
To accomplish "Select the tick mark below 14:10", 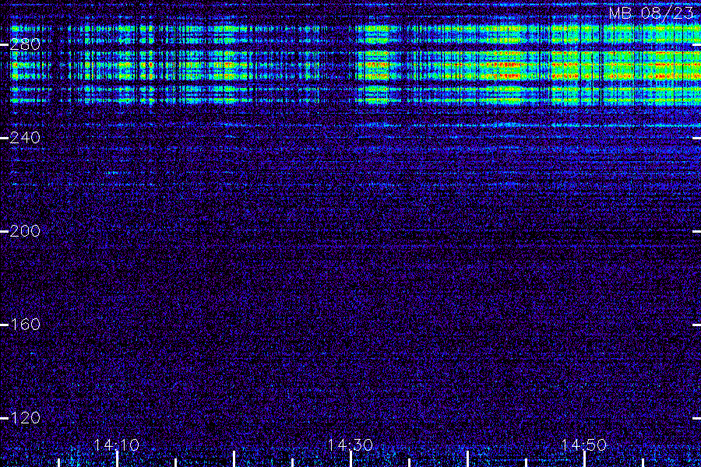I will tap(117, 459).
